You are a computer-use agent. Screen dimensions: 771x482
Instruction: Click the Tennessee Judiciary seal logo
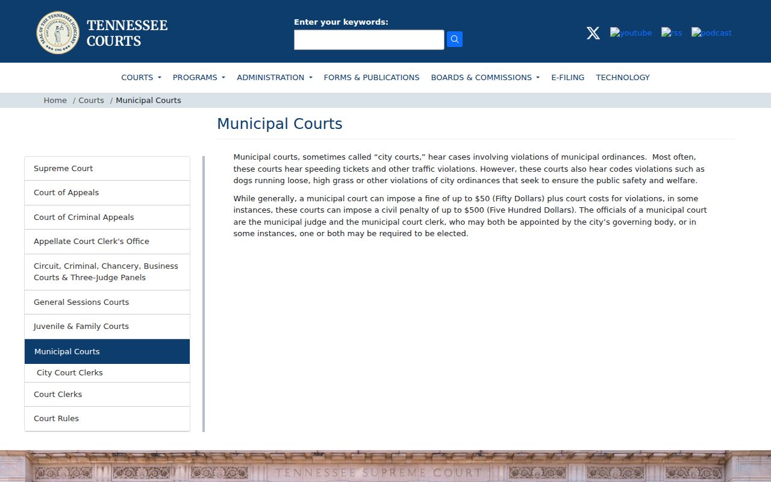pyautogui.click(x=58, y=33)
